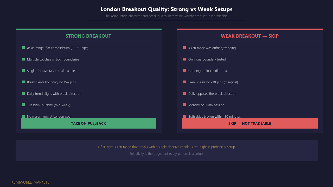Click green bullet beside Daily trend aligns
Screen dimensions: 333x187
(23, 94)
